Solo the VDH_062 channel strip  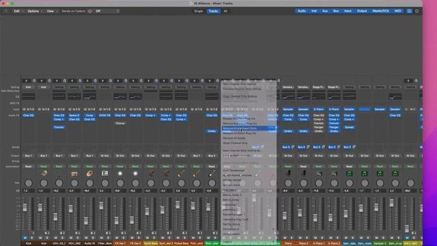coord(77,238)
